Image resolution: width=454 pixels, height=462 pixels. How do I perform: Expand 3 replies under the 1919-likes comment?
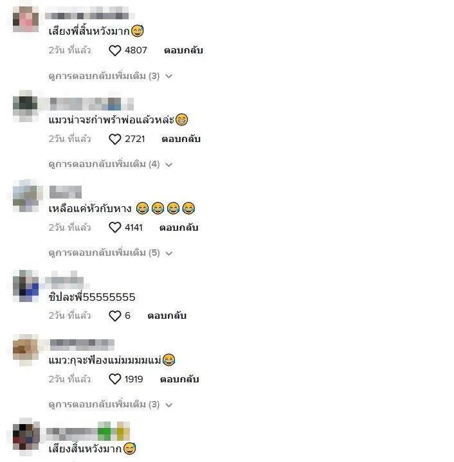(x=110, y=404)
